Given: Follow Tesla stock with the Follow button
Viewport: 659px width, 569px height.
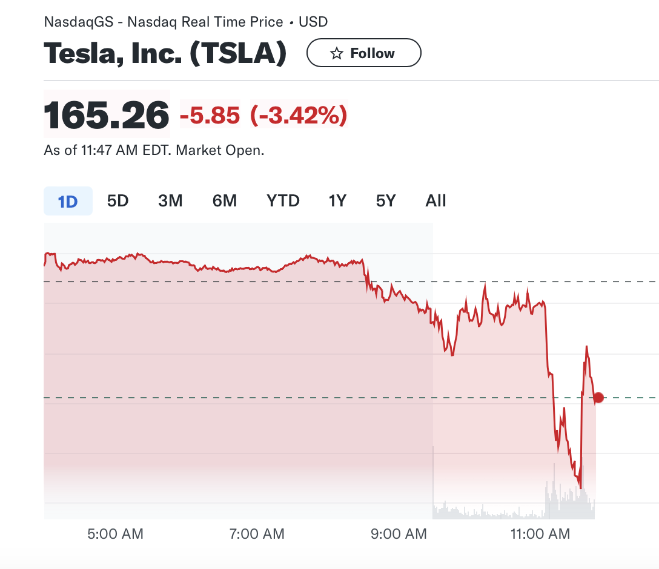Looking at the screenshot, I should [363, 53].
